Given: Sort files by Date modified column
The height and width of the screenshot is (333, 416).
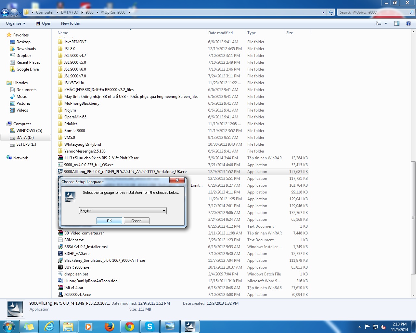Looking at the screenshot, I should tap(220, 33).
